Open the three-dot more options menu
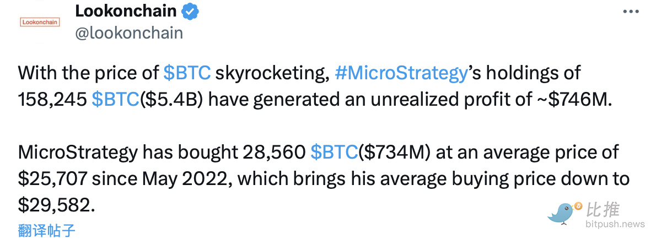Viewport: 656px width, 239px height. (x=632, y=12)
